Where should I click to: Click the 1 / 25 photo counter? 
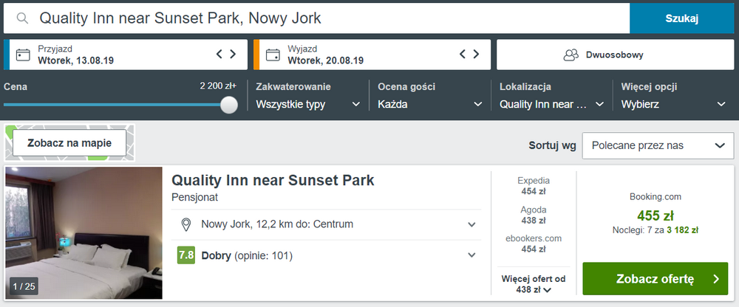coord(24,286)
